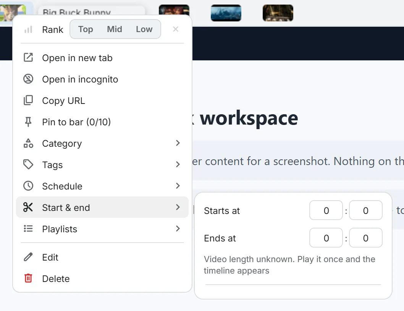This screenshot has width=404, height=311.
Task: Click the Schedule clock icon
Action: pos(28,186)
